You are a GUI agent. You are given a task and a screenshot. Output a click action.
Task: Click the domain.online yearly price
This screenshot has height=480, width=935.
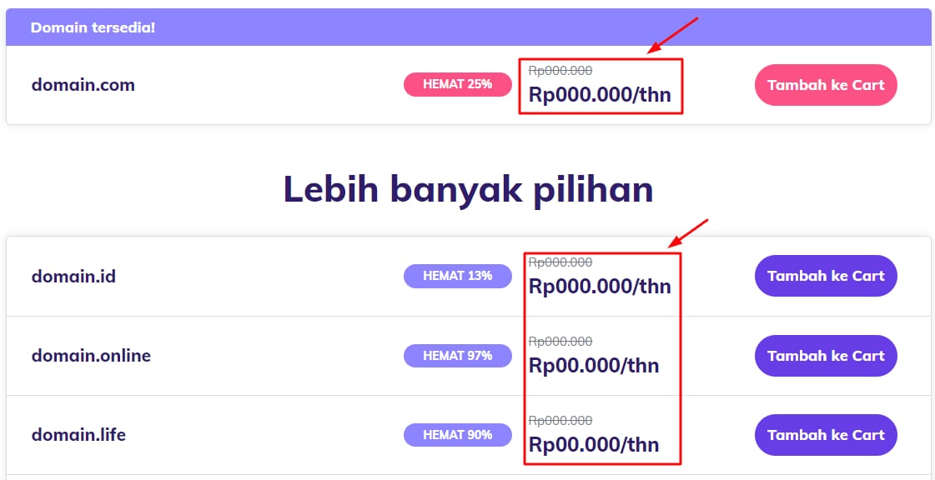point(593,365)
